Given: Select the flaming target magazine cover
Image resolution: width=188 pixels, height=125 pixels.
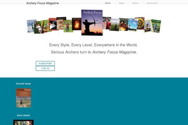Looking at the screenshot, I should [x=77, y=24].
